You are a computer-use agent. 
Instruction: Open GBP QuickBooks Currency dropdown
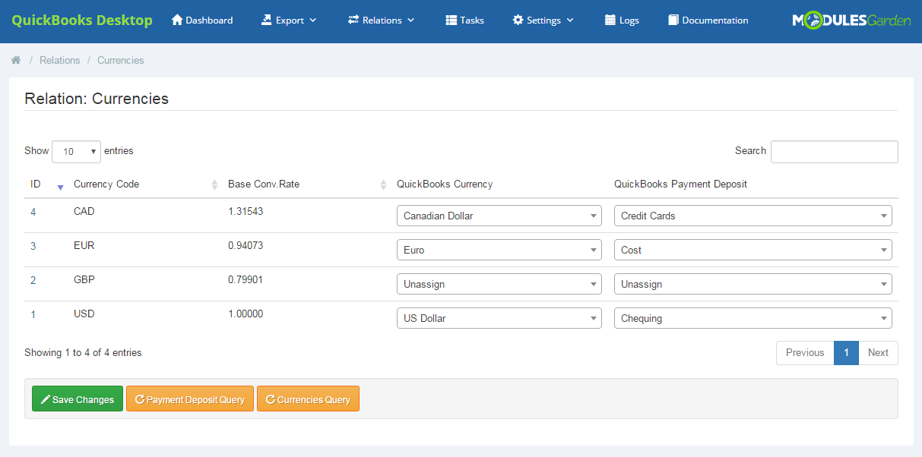(499, 284)
